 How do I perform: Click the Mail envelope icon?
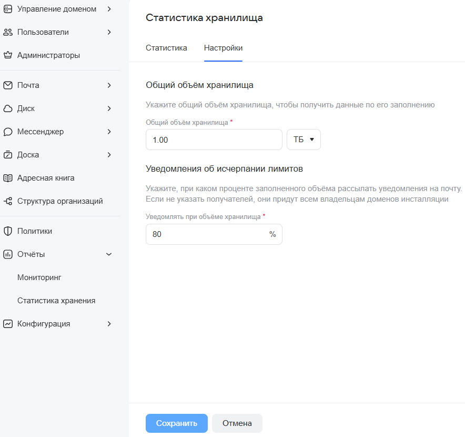pyautogui.click(x=8, y=85)
